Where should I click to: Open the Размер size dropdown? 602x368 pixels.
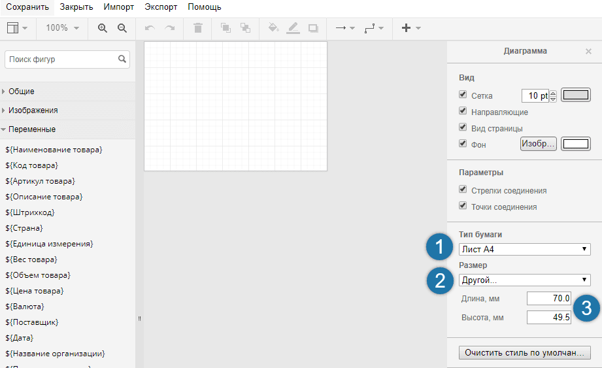click(x=524, y=280)
